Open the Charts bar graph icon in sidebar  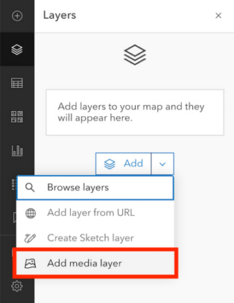point(17,151)
